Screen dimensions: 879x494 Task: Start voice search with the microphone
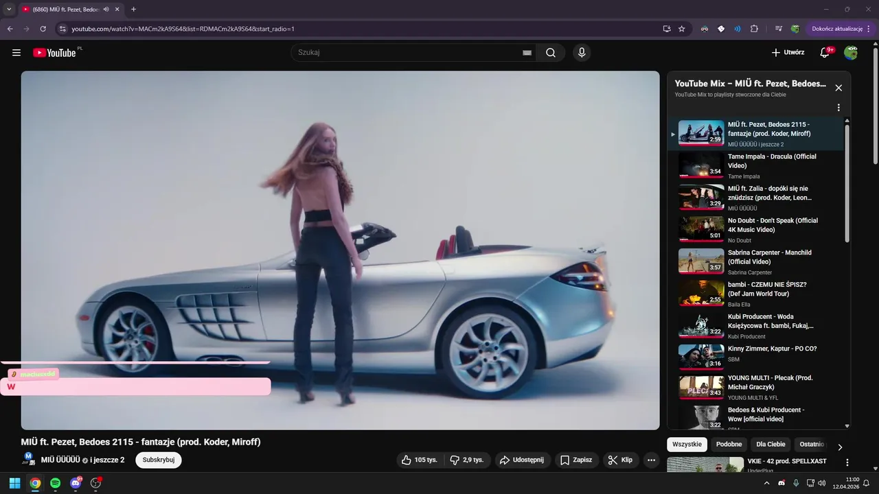[x=582, y=53]
